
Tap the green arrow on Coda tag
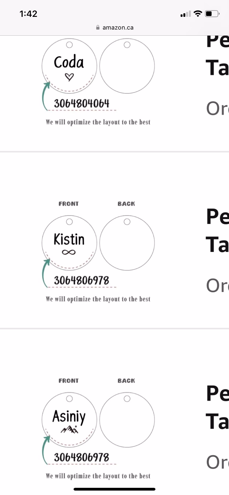[45, 96]
